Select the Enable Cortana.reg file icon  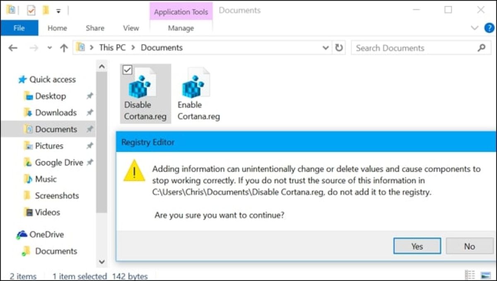point(195,83)
